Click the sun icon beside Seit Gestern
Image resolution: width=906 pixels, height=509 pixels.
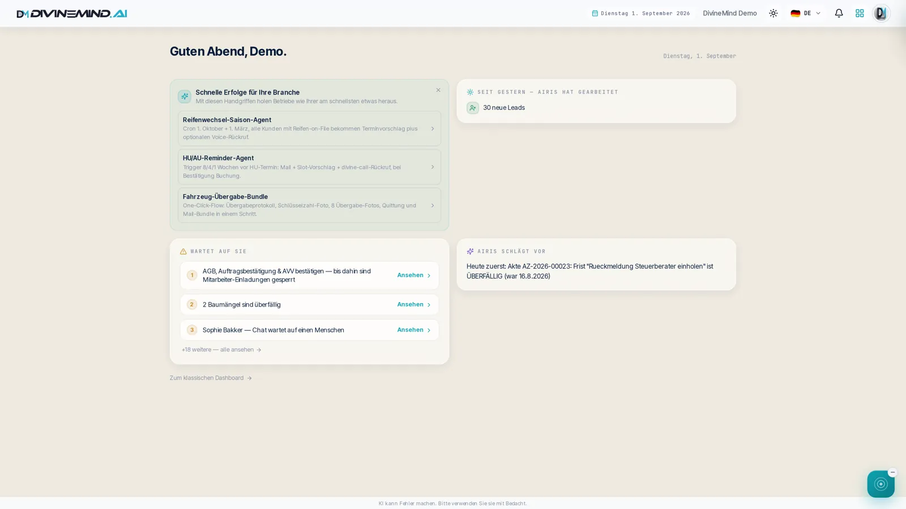[x=470, y=92]
